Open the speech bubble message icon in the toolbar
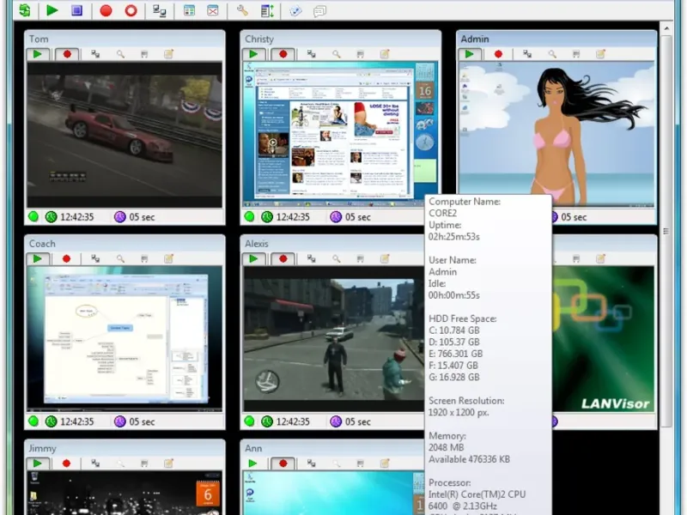 pos(319,11)
